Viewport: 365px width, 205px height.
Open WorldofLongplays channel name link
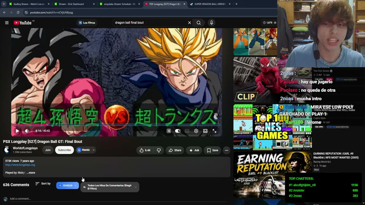coord(25,148)
